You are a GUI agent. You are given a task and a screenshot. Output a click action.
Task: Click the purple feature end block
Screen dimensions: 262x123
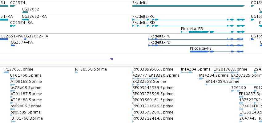[x=112, y=59]
